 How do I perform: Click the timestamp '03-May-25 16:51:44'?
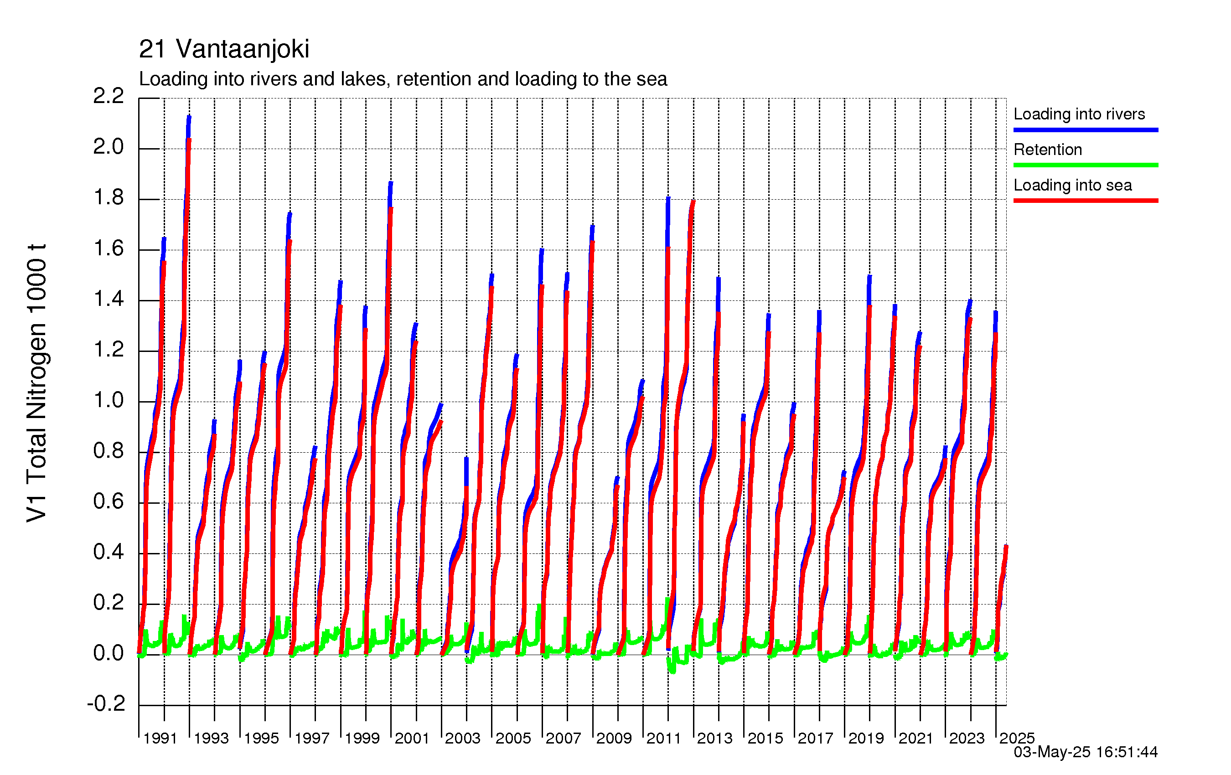(1086, 752)
